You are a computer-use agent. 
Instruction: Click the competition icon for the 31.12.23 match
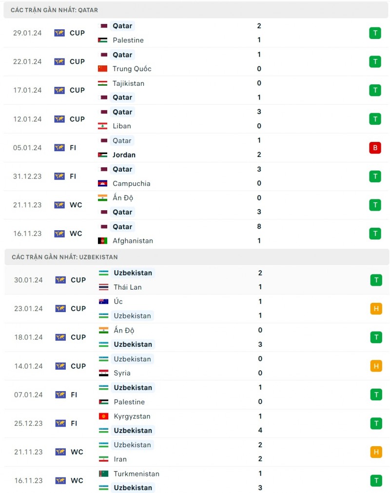[x=59, y=177]
